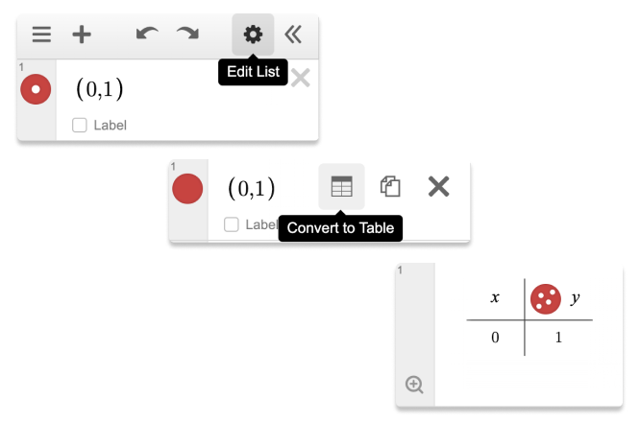Select the table cell containing 1

click(557, 338)
